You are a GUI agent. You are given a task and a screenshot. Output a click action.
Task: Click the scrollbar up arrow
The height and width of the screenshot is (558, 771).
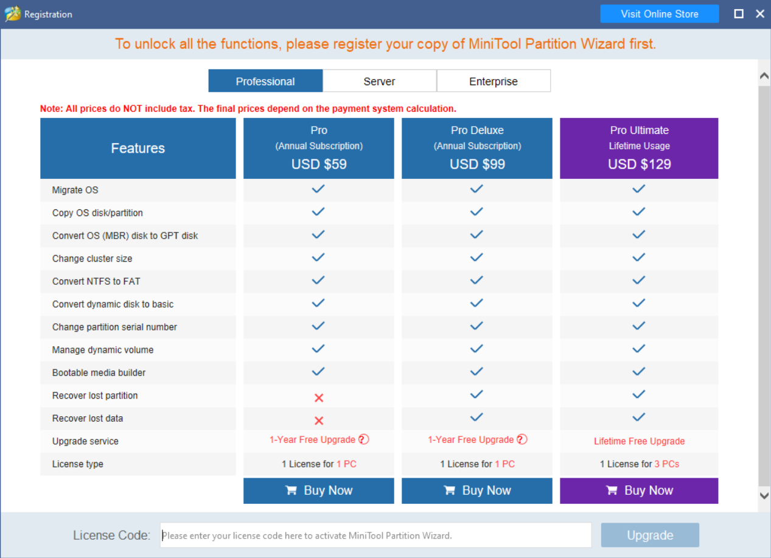click(764, 76)
